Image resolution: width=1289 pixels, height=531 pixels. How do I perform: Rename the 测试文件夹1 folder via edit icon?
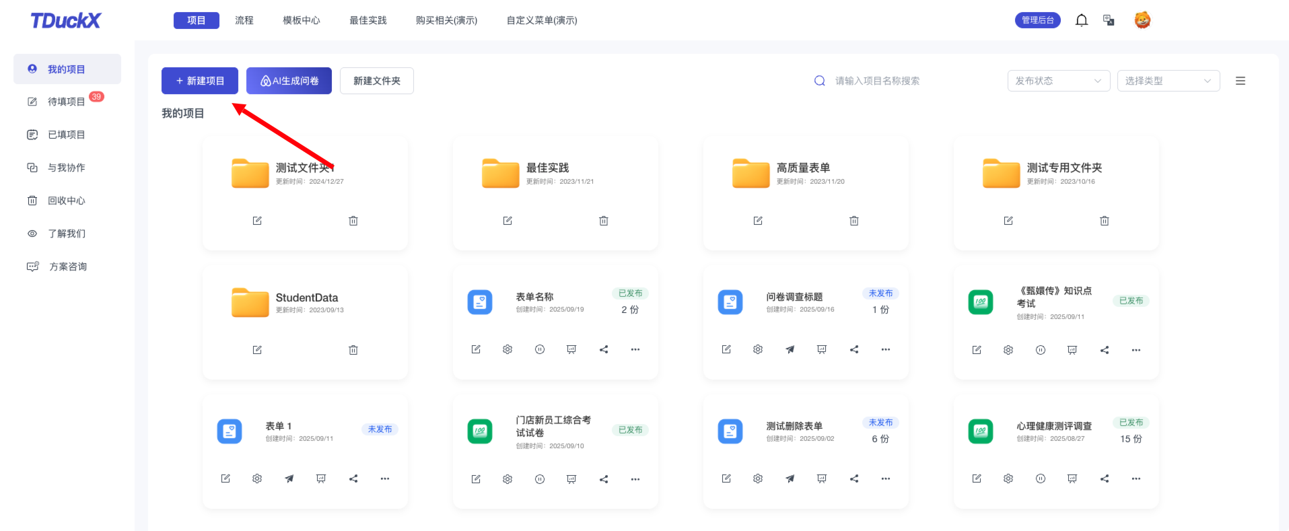(257, 221)
